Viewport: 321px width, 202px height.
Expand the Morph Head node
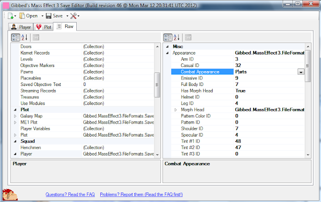click(176, 110)
